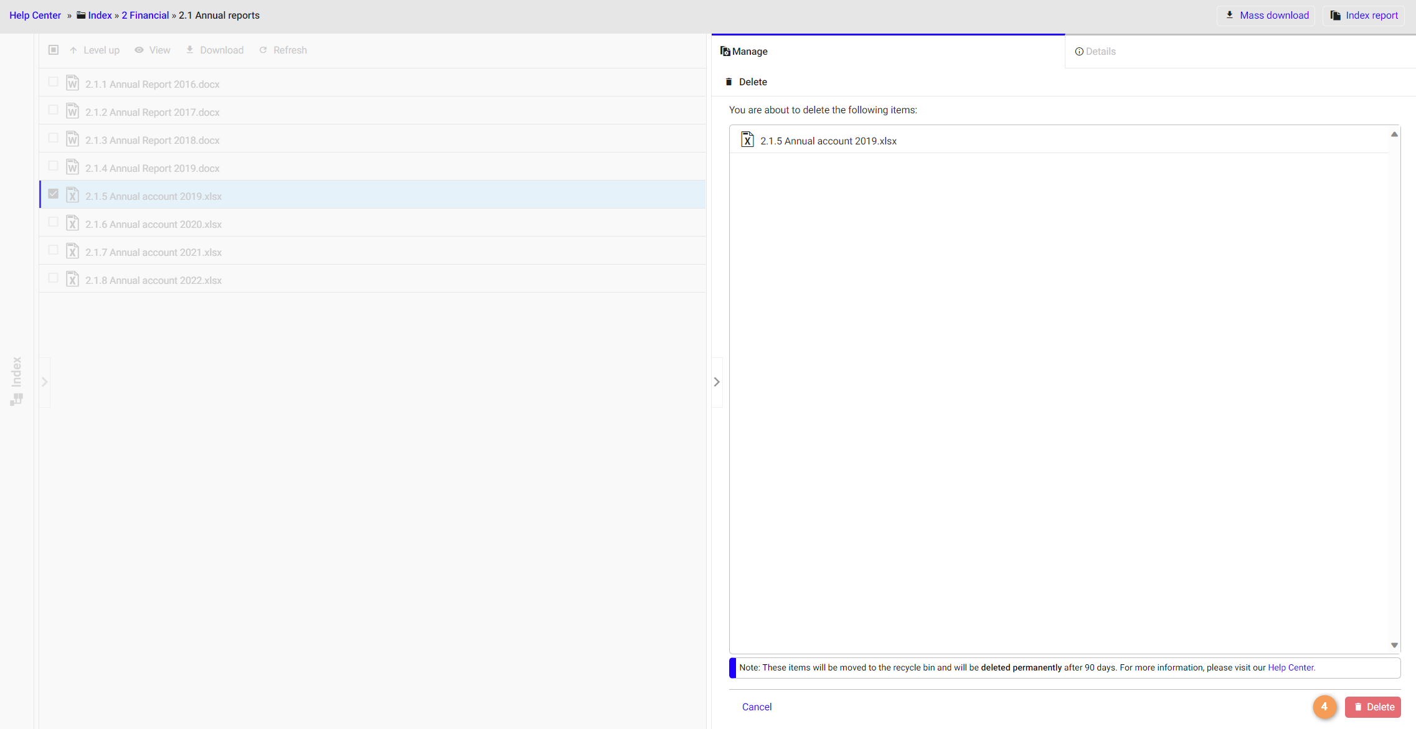
Task: Click the Level up arrow icon
Action: [x=73, y=50]
